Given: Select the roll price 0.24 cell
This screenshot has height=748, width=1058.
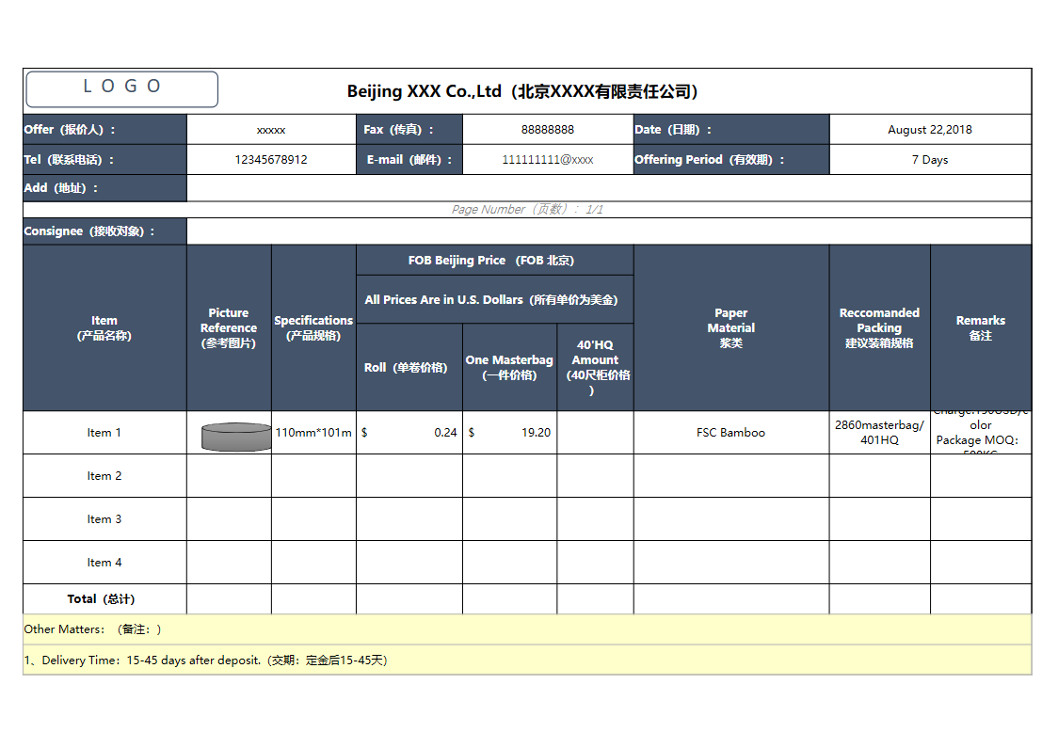Looking at the screenshot, I should pyautogui.click(x=409, y=433).
